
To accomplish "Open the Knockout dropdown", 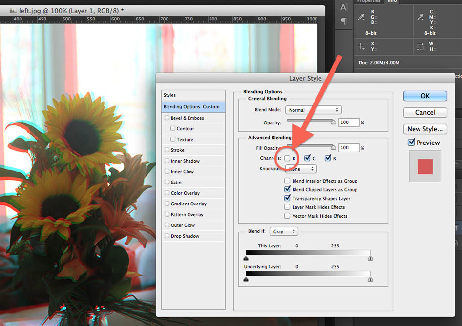I will point(301,169).
